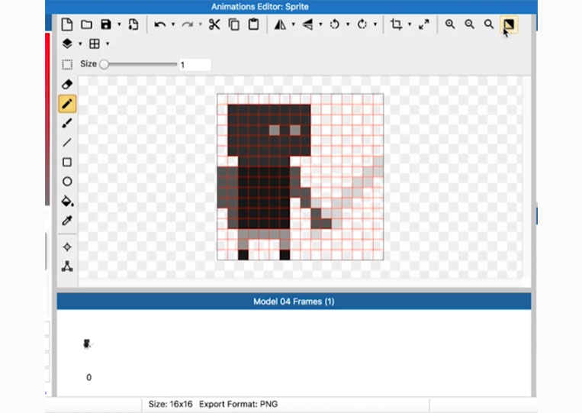Viewport: 582px width, 413px height.
Task: Select the Paint Bucket fill tool
Action: pyautogui.click(x=67, y=201)
